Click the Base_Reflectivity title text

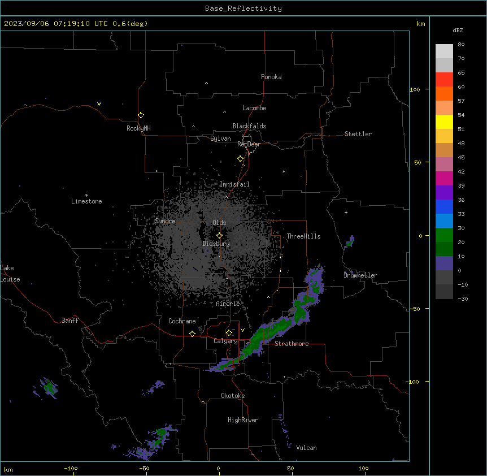[244, 8]
